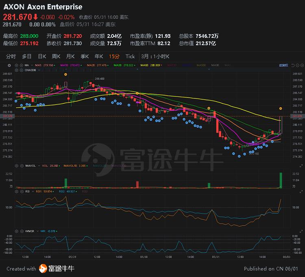Toggle MA5 line visibility

[45, 65]
